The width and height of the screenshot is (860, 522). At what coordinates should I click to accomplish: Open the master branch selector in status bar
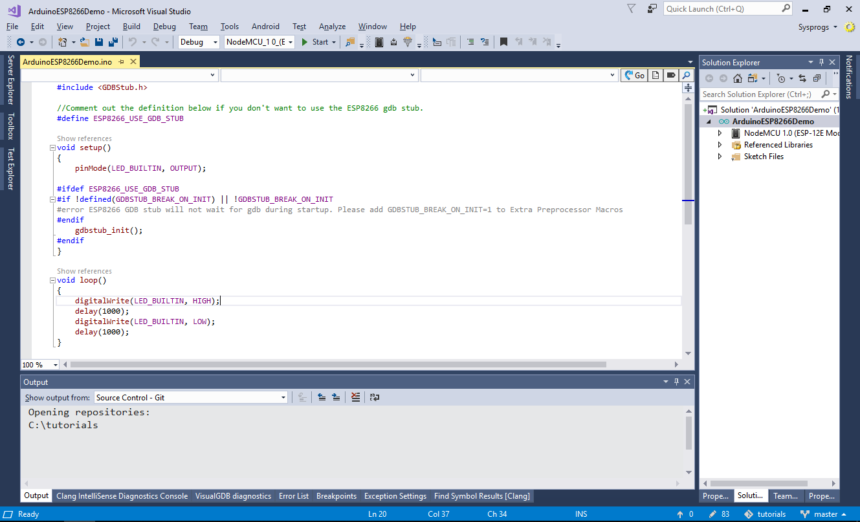pyautogui.click(x=824, y=514)
